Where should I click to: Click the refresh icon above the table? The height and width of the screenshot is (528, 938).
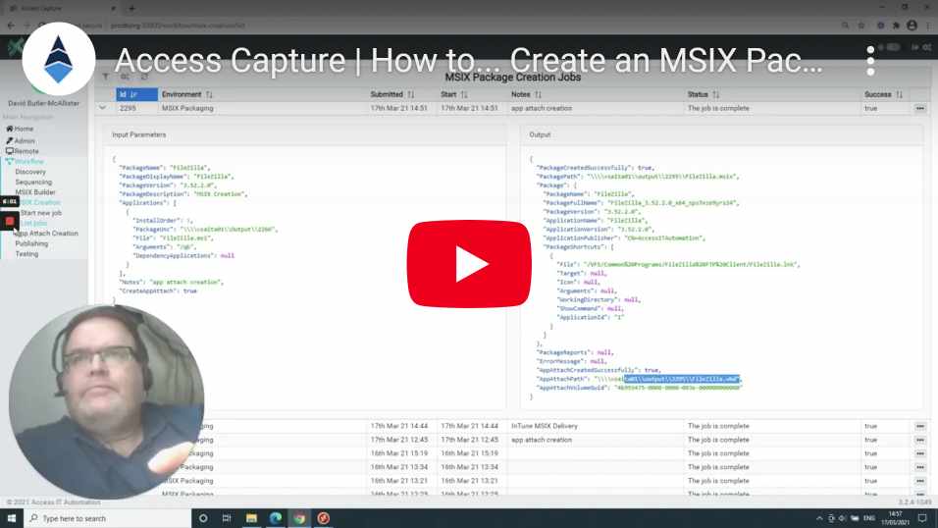[144, 77]
